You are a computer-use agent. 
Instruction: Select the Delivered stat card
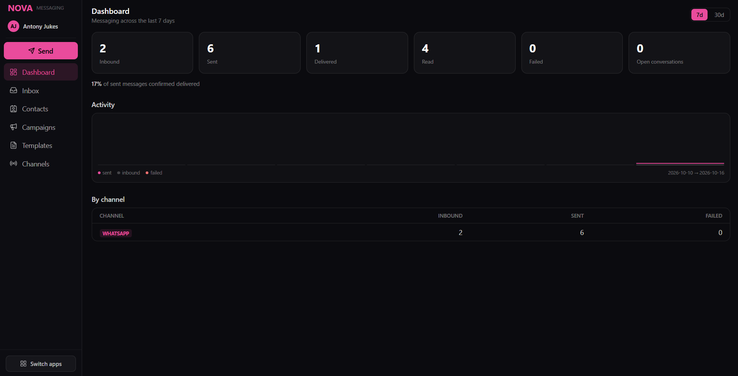(357, 53)
